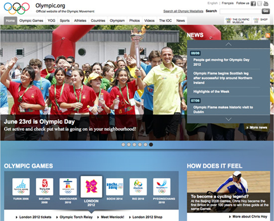Go to Athletes menu item
Image resolution: width=274 pixels, height=221 pixels.
tap(80, 21)
